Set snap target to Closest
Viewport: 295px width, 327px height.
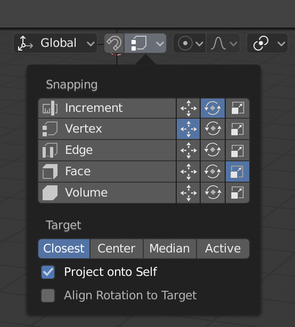(64, 249)
